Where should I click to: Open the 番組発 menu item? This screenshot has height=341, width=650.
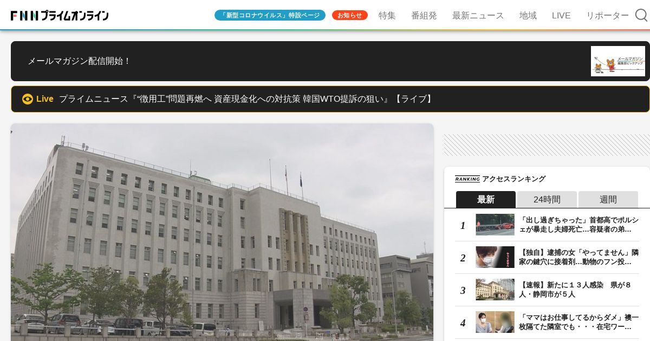(424, 15)
